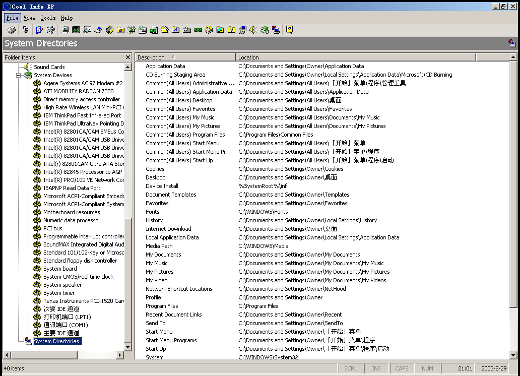Click the green circuit board toolbar icon
This screenshot has height=376, width=520.
click(76, 30)
